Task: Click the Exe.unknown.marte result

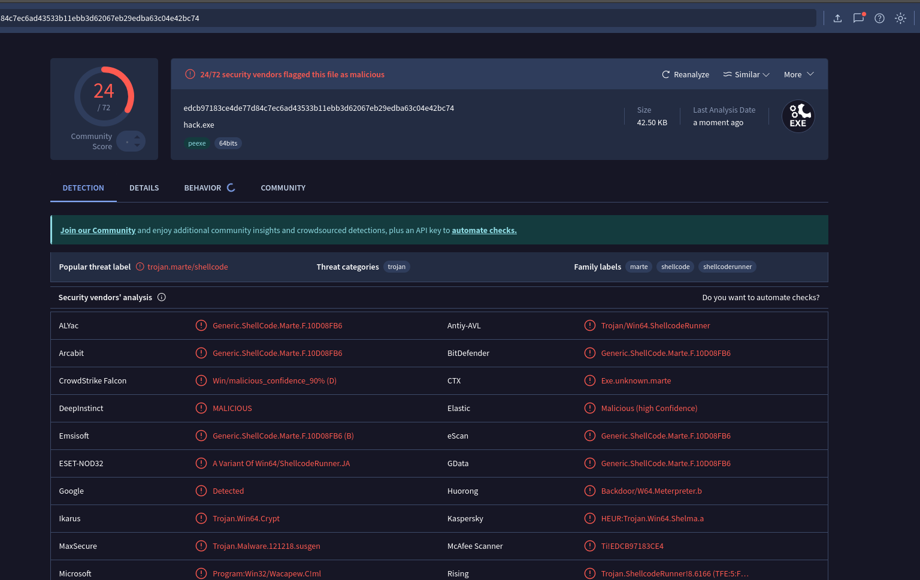Action: pos(636,380)
